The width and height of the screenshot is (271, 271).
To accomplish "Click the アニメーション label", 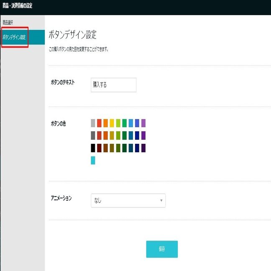I will [61, 198].
